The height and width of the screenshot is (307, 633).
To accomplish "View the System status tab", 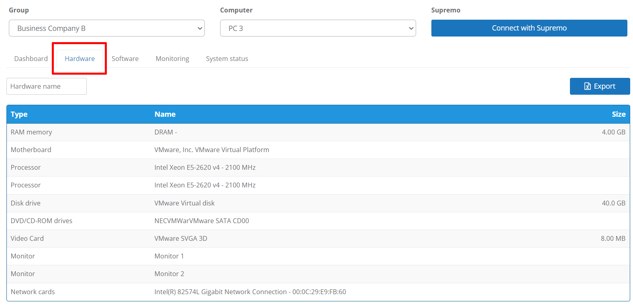I will click(x=227, y=59).
